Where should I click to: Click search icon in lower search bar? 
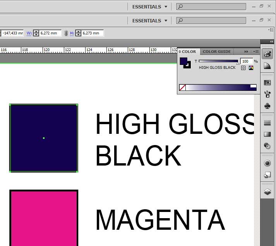point(180,20)
